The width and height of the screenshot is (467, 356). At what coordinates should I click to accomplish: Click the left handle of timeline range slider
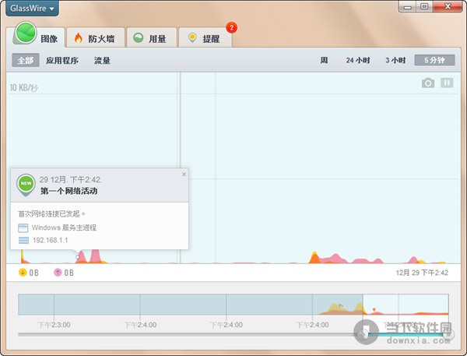[363, 334]
